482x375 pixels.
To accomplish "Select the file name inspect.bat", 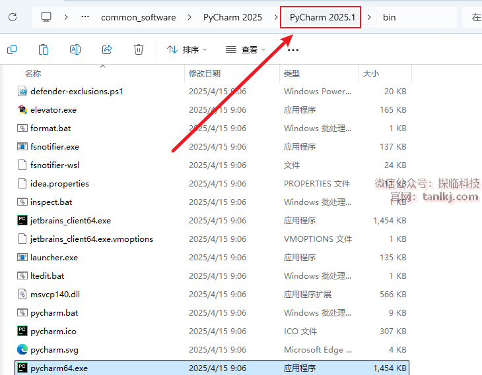I will [52, 202].
